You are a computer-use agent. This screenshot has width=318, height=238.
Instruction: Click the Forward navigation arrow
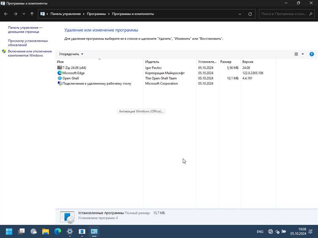tap(15, 14)
